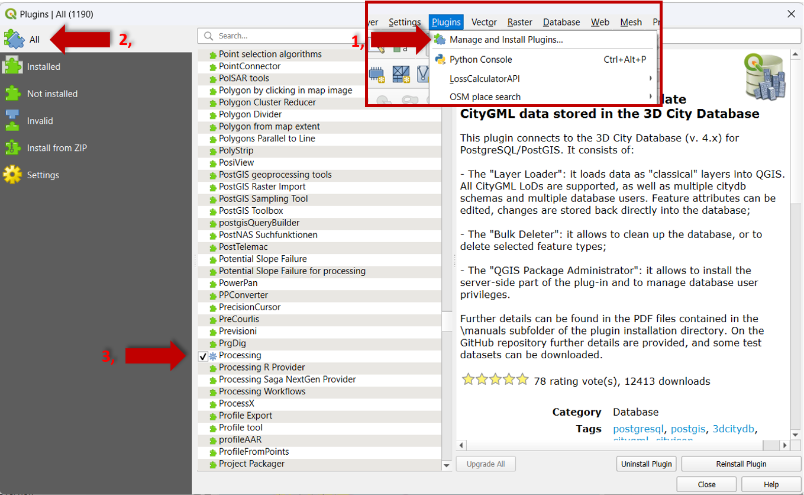Open the Vector menu

point(483,22)
